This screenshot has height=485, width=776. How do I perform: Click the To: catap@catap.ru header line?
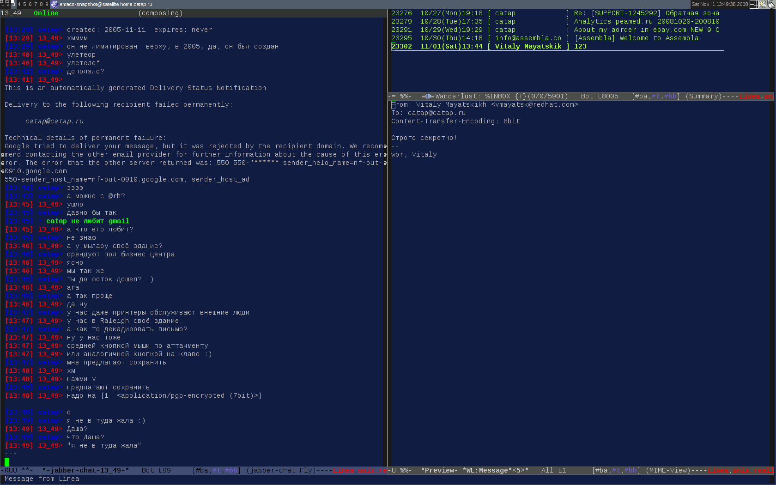428,113
